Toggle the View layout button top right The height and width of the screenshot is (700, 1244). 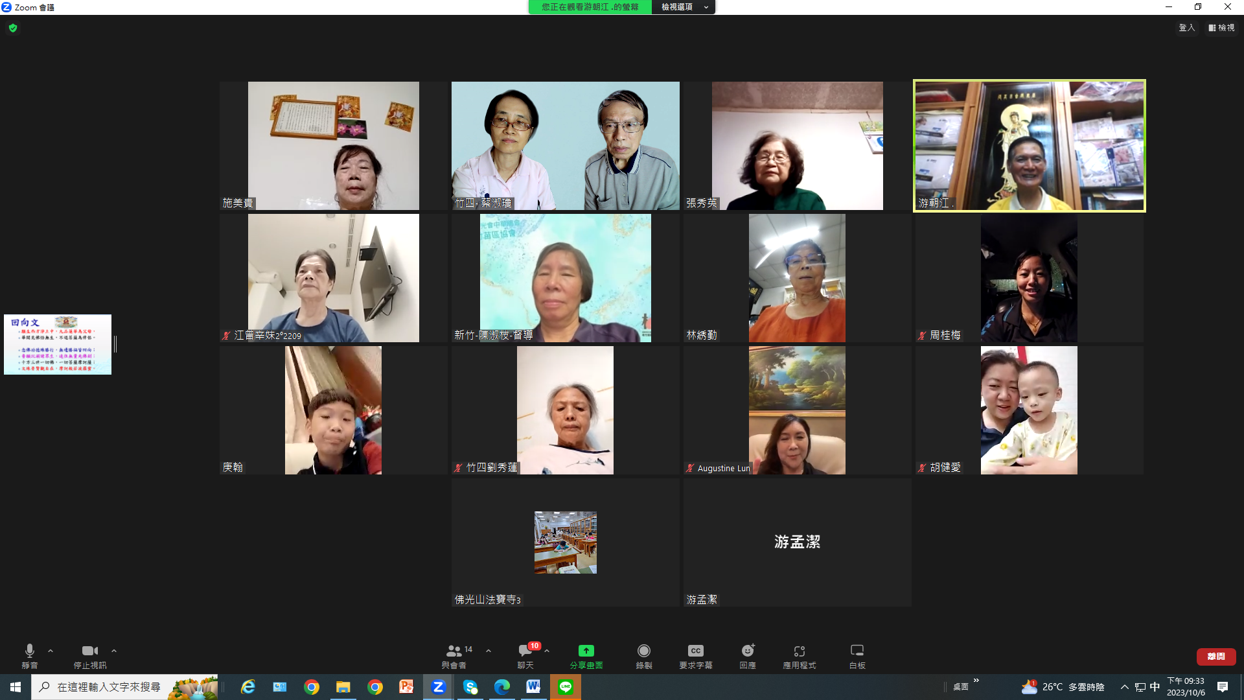click(1221, 28)
